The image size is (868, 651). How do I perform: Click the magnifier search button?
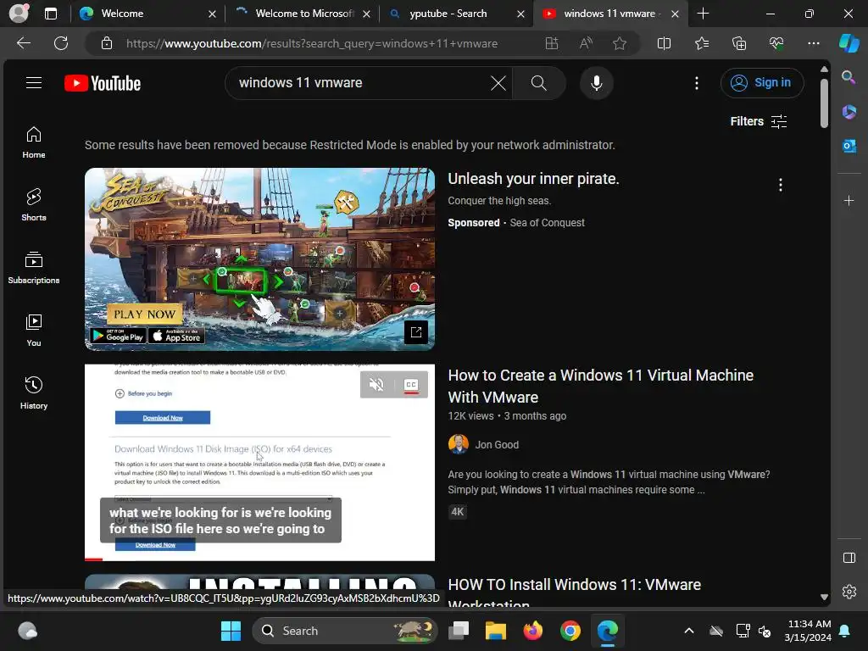538,83
